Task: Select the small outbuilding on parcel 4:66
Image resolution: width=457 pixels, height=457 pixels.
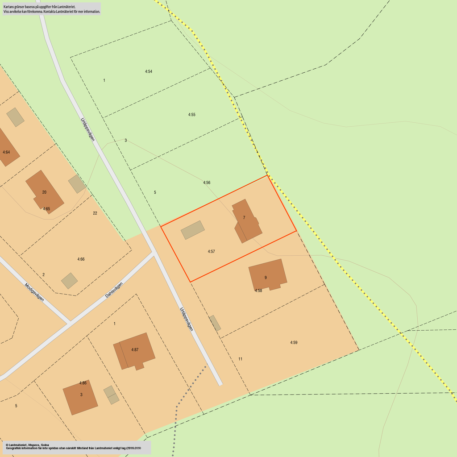Action: click(x=69, y=281)
